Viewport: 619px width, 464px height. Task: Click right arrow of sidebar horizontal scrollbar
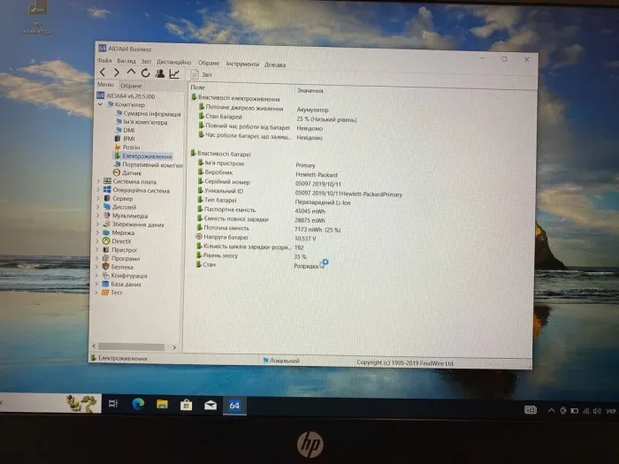click(174, 347)
